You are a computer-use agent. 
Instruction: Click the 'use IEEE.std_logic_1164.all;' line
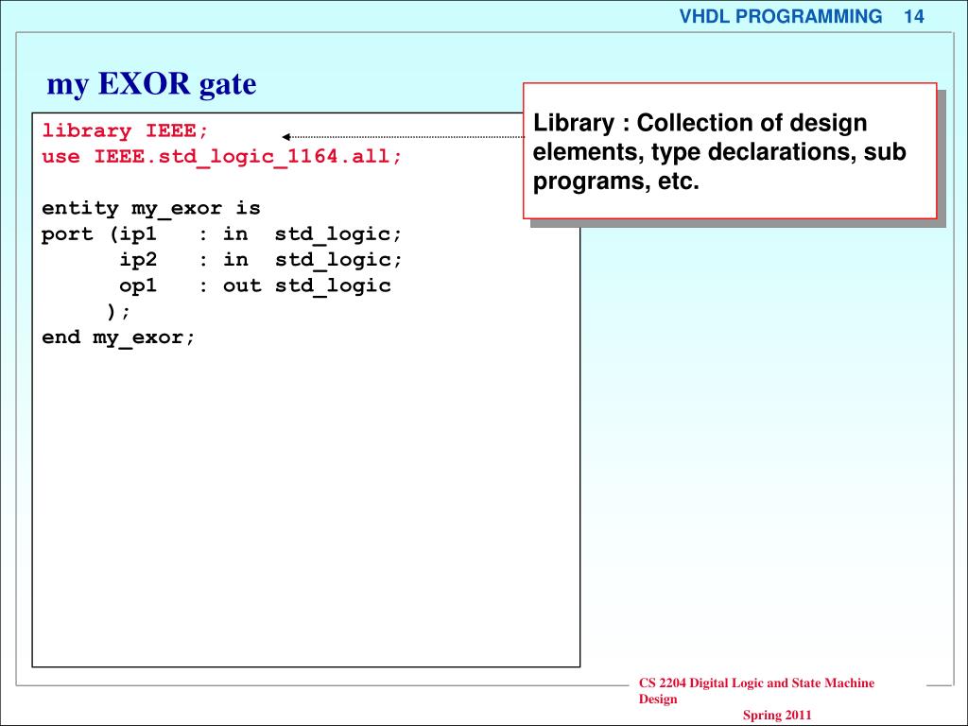click(x=221, y=157)
